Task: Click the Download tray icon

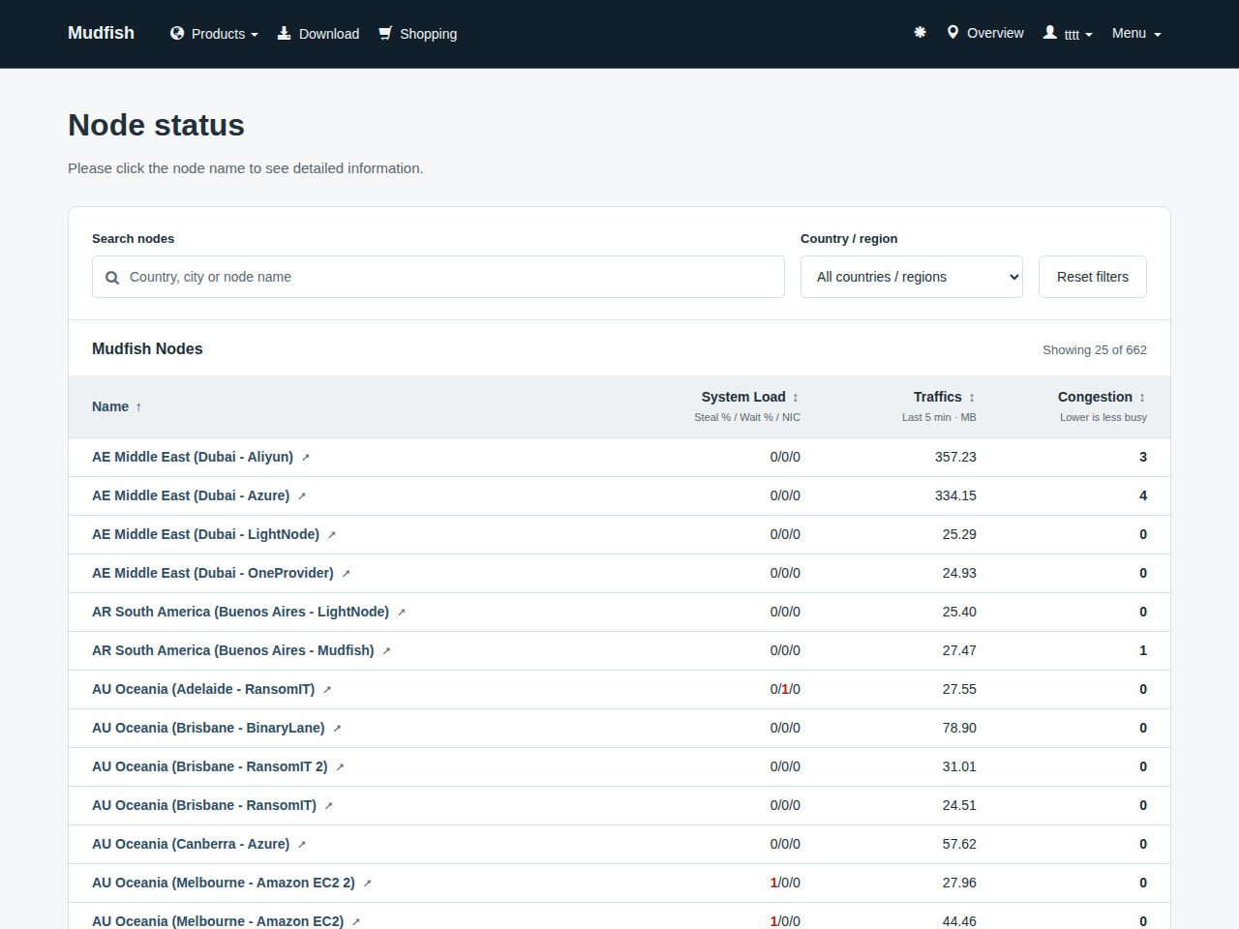Action: 285,33
